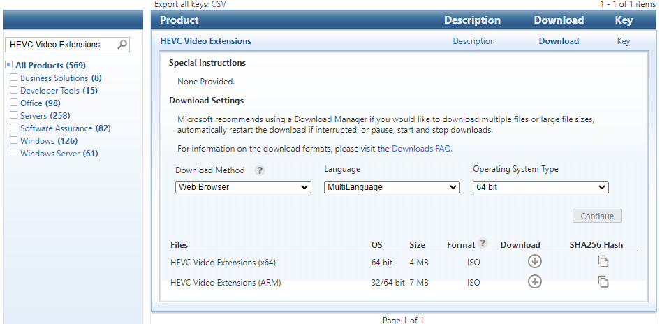Sort by Product column header
Screen dimensions: 662x324
pos(179,20)
